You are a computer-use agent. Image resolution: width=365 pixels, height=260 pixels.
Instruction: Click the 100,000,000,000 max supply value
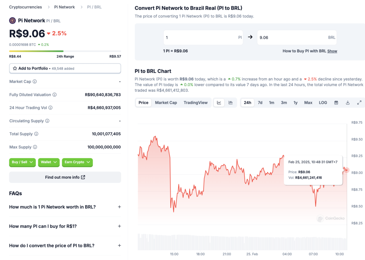[104, 147]
